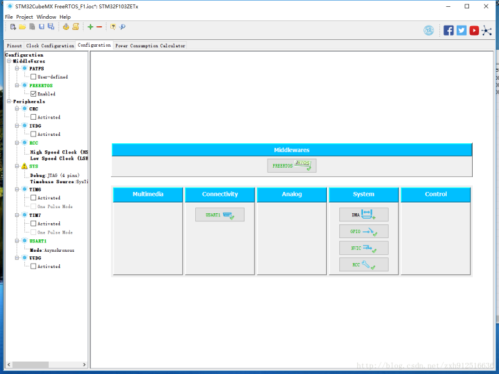Open the USART1 connectivity configuration button
The image size is (499, 374).
pos(220,214)
